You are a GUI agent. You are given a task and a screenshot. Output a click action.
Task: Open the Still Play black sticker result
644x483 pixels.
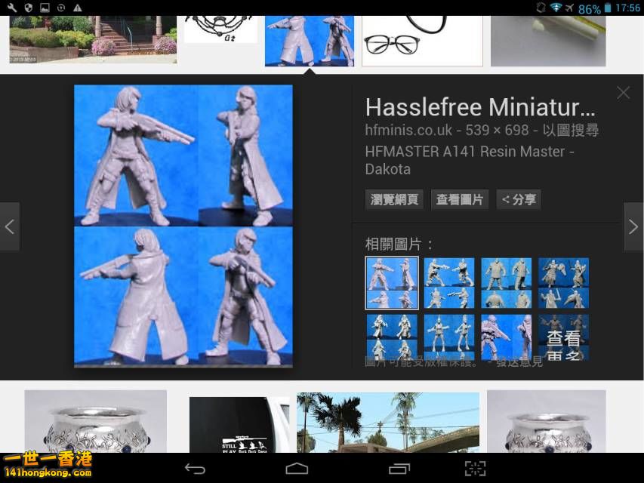[239, 425]
